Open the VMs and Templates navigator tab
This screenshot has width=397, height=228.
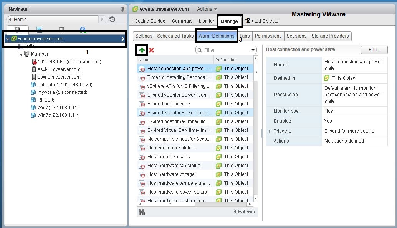coord(39,30)
